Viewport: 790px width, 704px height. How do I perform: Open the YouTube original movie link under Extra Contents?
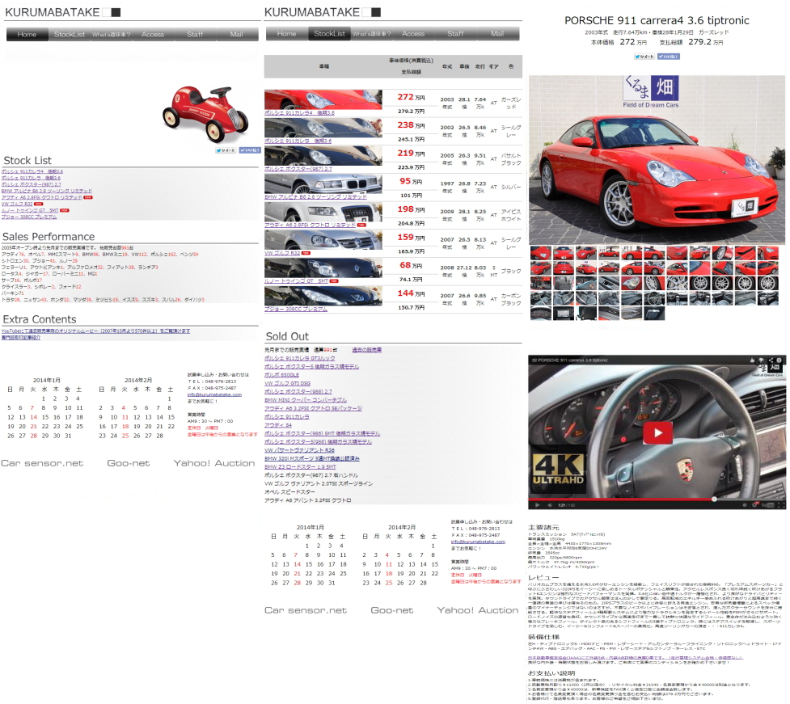[x=95, y=331]
